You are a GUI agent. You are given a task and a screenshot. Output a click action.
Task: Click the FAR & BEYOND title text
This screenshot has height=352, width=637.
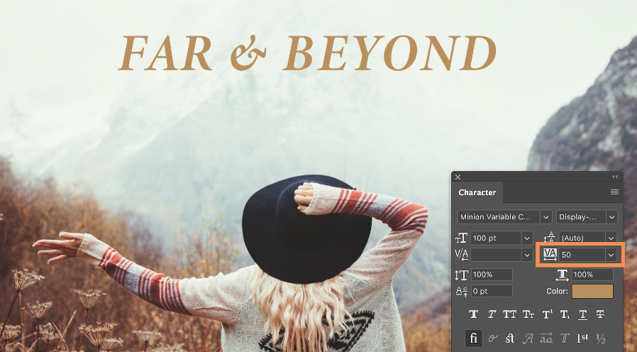(308, 54)
